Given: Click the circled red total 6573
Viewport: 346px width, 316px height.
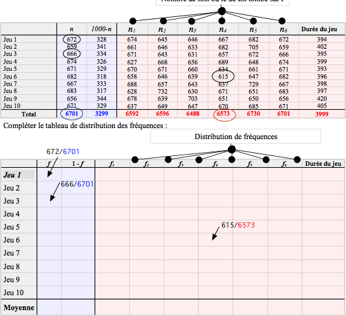Looking at the screenshot, I should 225,114.
